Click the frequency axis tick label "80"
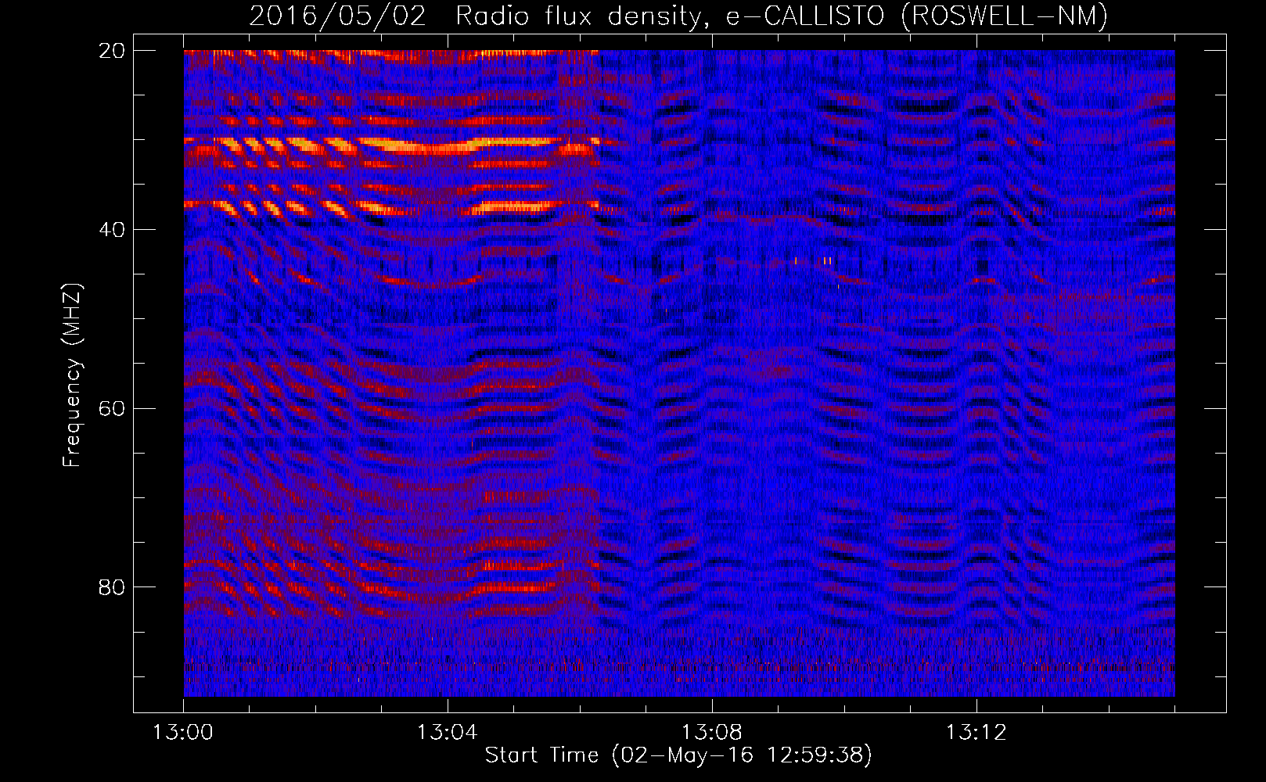The width and height of the screenshot is (1266, 782). click(112, 587)
